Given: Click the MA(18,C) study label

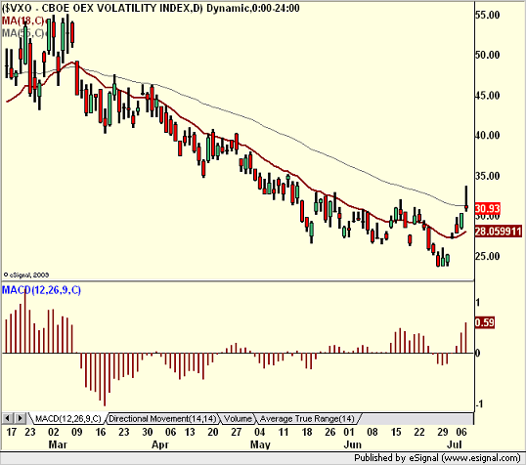Looking at the screenshot, I should [22, 21].
